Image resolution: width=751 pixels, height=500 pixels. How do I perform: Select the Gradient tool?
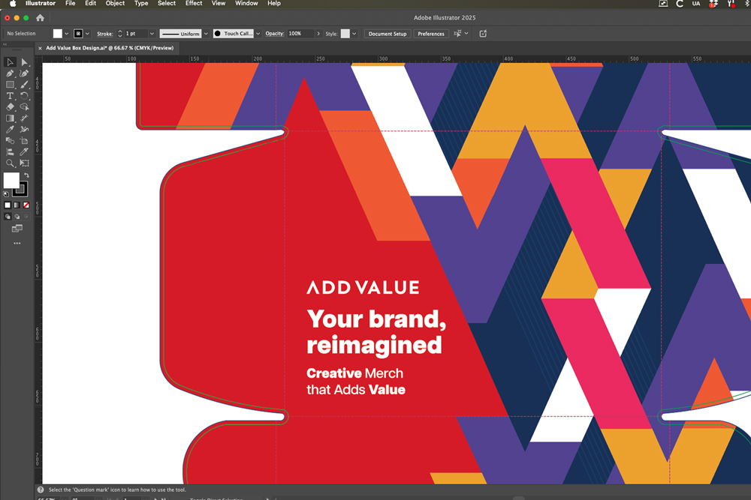(10, 118)
